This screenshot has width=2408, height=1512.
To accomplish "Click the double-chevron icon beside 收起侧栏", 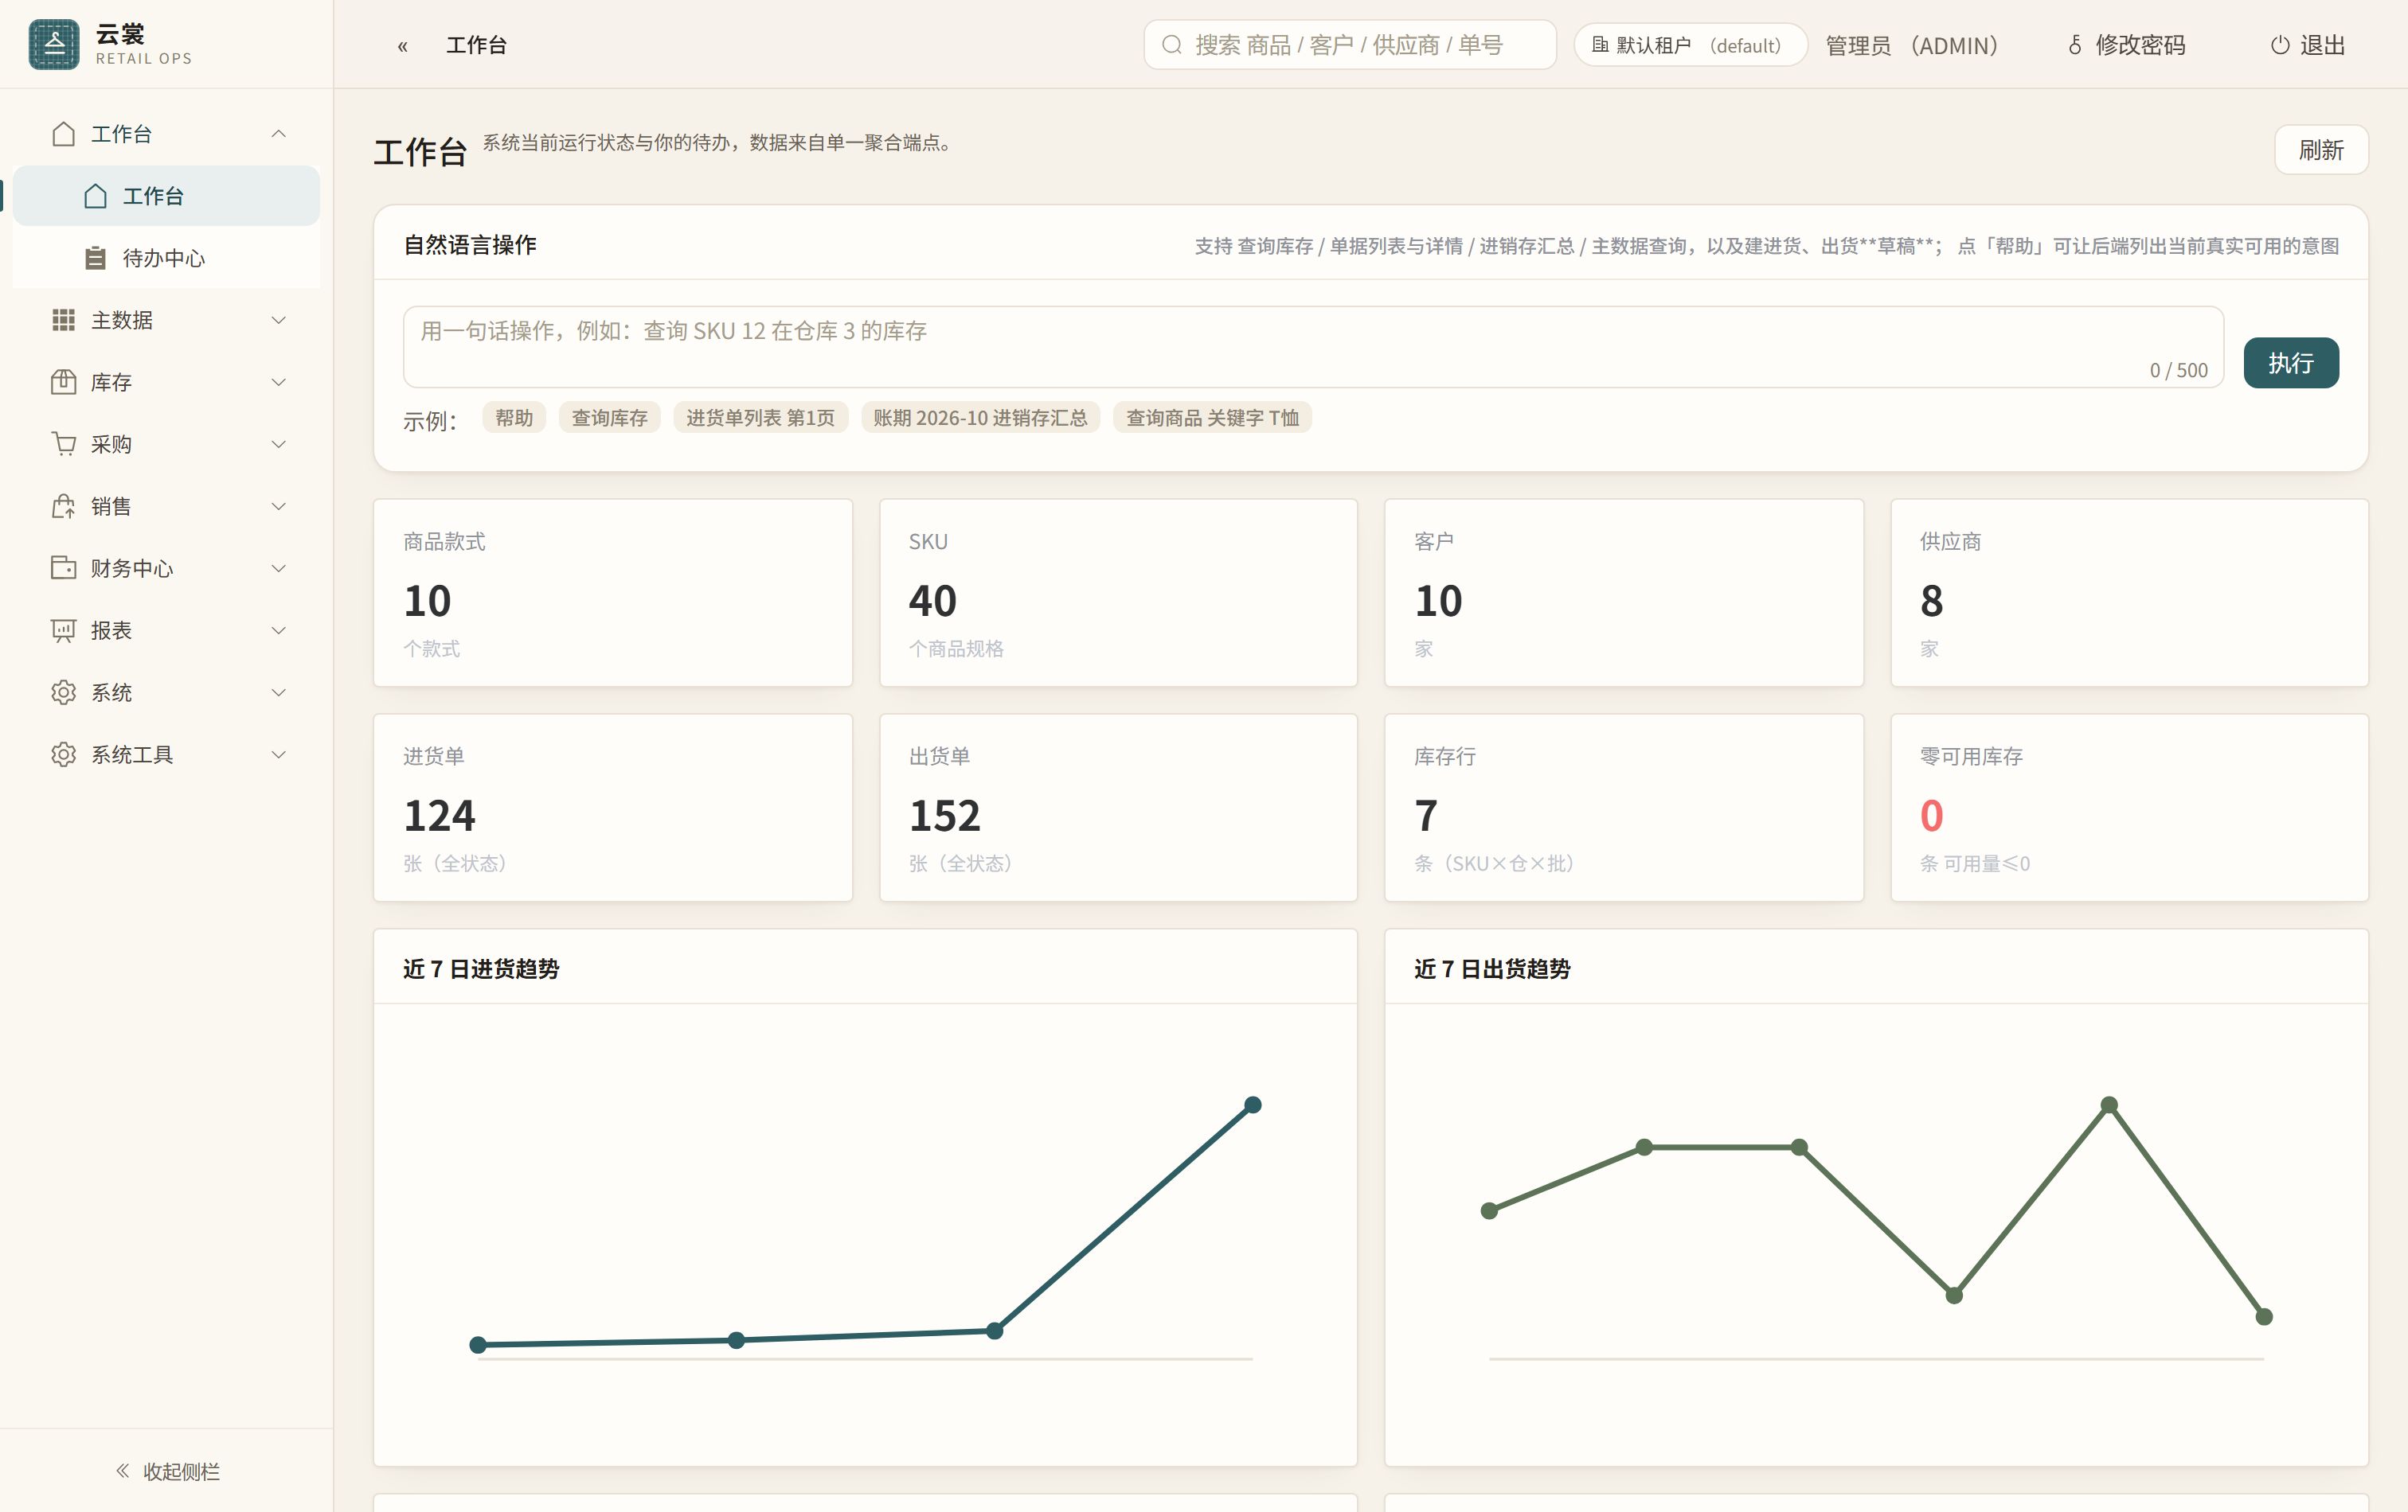I will point(122,1470).
